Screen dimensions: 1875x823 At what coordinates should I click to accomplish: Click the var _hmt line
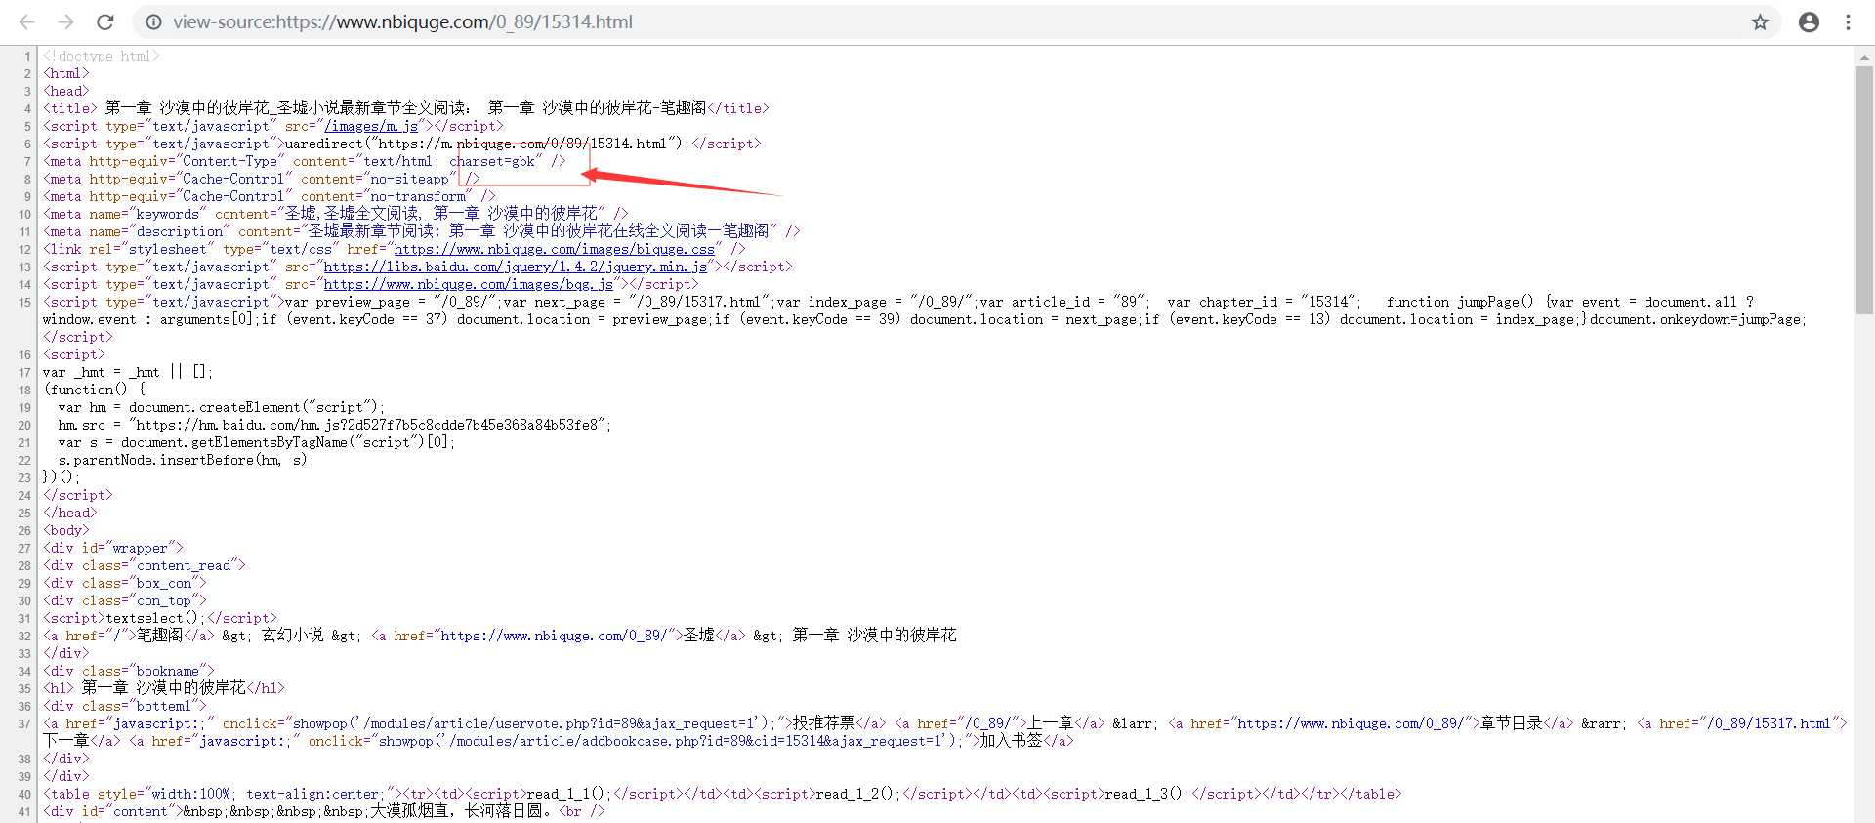pyautogui.click(x=127, y=372)
